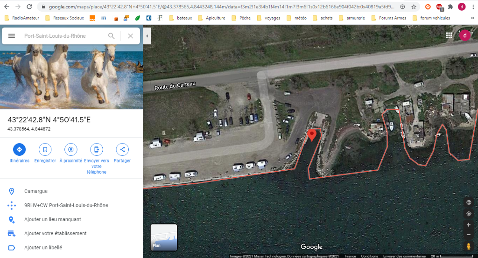This screenshot has width=478, height=258.
Task: Click the Enregistrer bookmark icon
Action: click(45, 150)
